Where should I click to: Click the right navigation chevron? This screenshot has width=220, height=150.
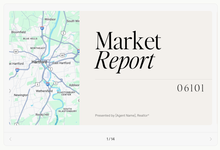(211, 139)
